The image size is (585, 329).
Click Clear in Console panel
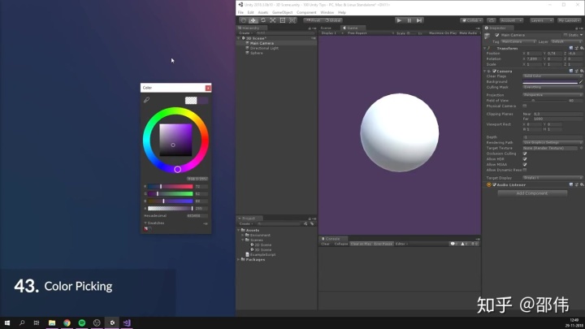pyautogui.click(x=325, y=244)
